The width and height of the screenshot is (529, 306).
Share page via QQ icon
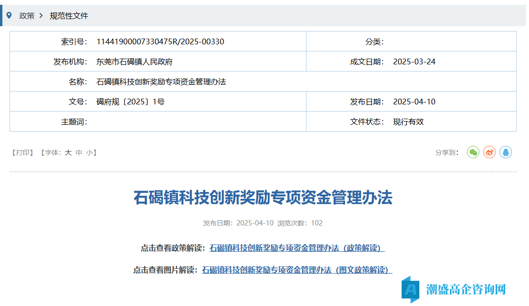(506, 152)
